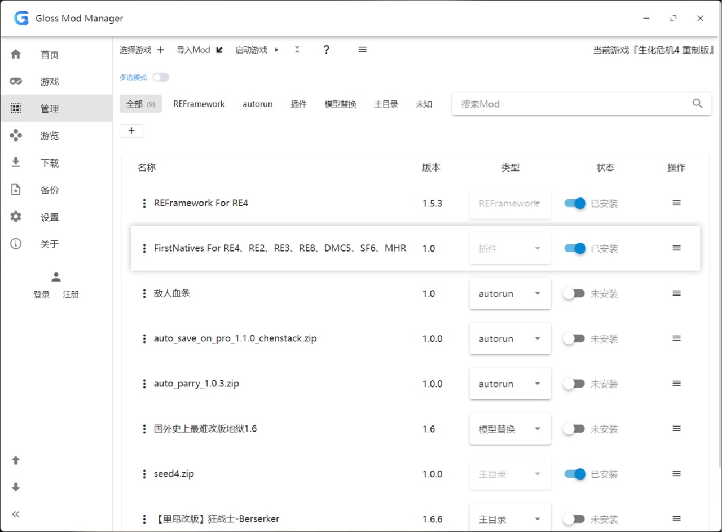Open 模型替换 dropdown for 国外史上最难改版地狱1.6
Image resolution: width=722 pixels, height=532 pixels.
pos(510,429)
